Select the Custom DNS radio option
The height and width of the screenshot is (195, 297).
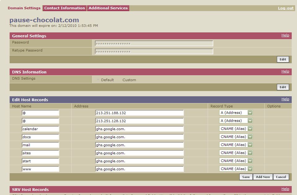point(119,80)
